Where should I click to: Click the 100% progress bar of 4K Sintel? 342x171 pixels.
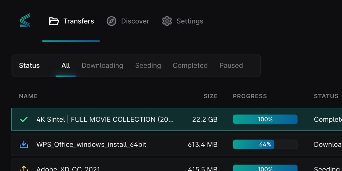(265, 119)
